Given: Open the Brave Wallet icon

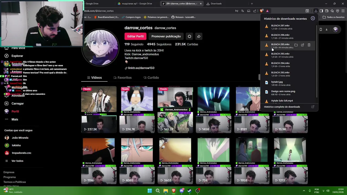Looking at the screenshot, I should coord(327,11).
